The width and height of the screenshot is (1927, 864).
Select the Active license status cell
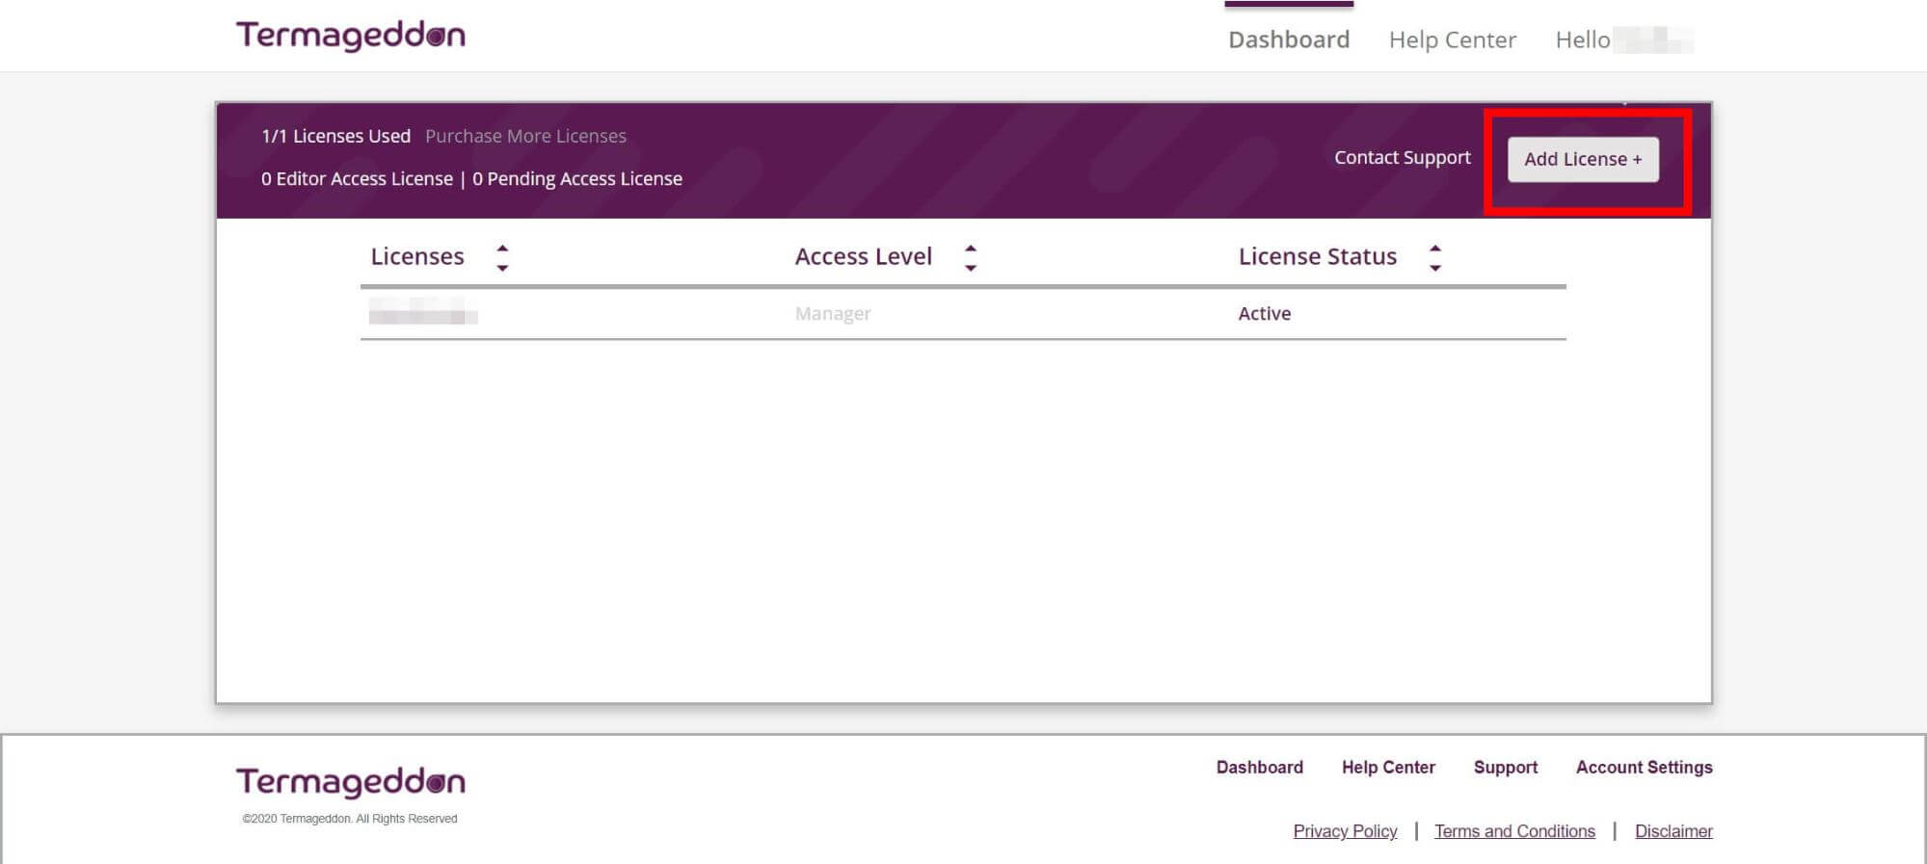click(1265, 313)
